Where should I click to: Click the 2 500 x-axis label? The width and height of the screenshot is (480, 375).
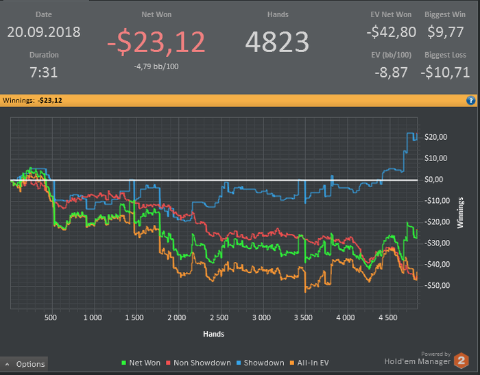(x=219, y=317)
